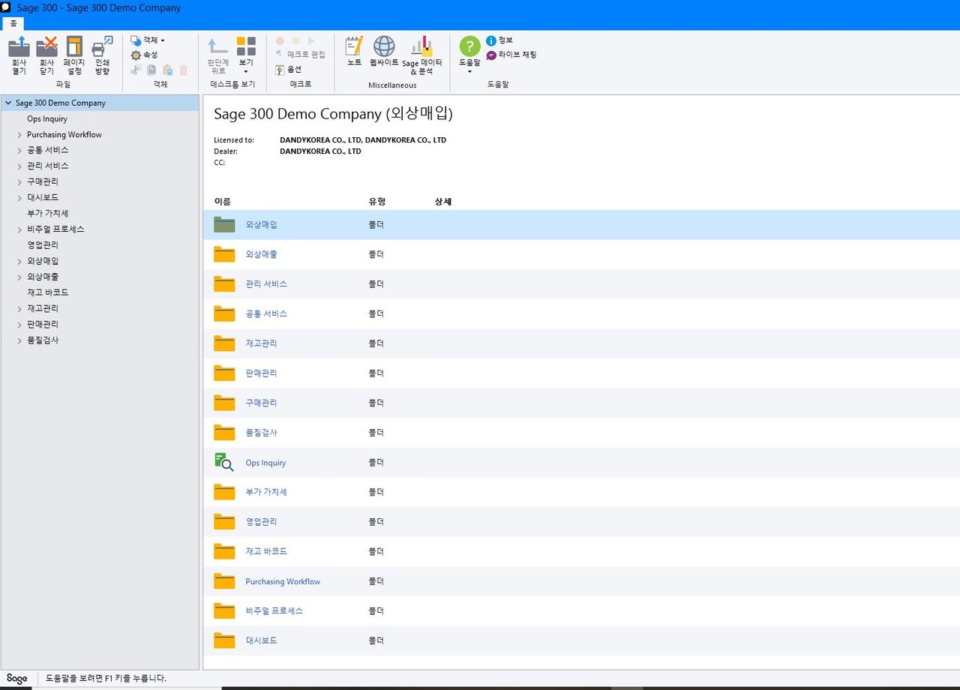This screenshot has height=690, width=960.
Task: Click the 회사 열기 (open company) icon
Action: (x=19, y=48)
